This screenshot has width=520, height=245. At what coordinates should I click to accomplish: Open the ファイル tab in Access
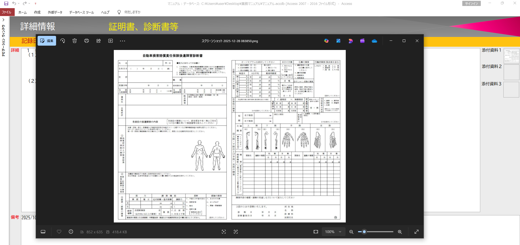coord(7,12)
